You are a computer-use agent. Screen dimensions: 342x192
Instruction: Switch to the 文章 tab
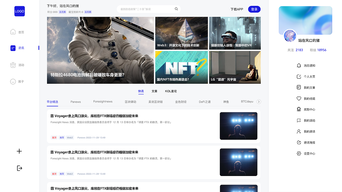(154, 91)
